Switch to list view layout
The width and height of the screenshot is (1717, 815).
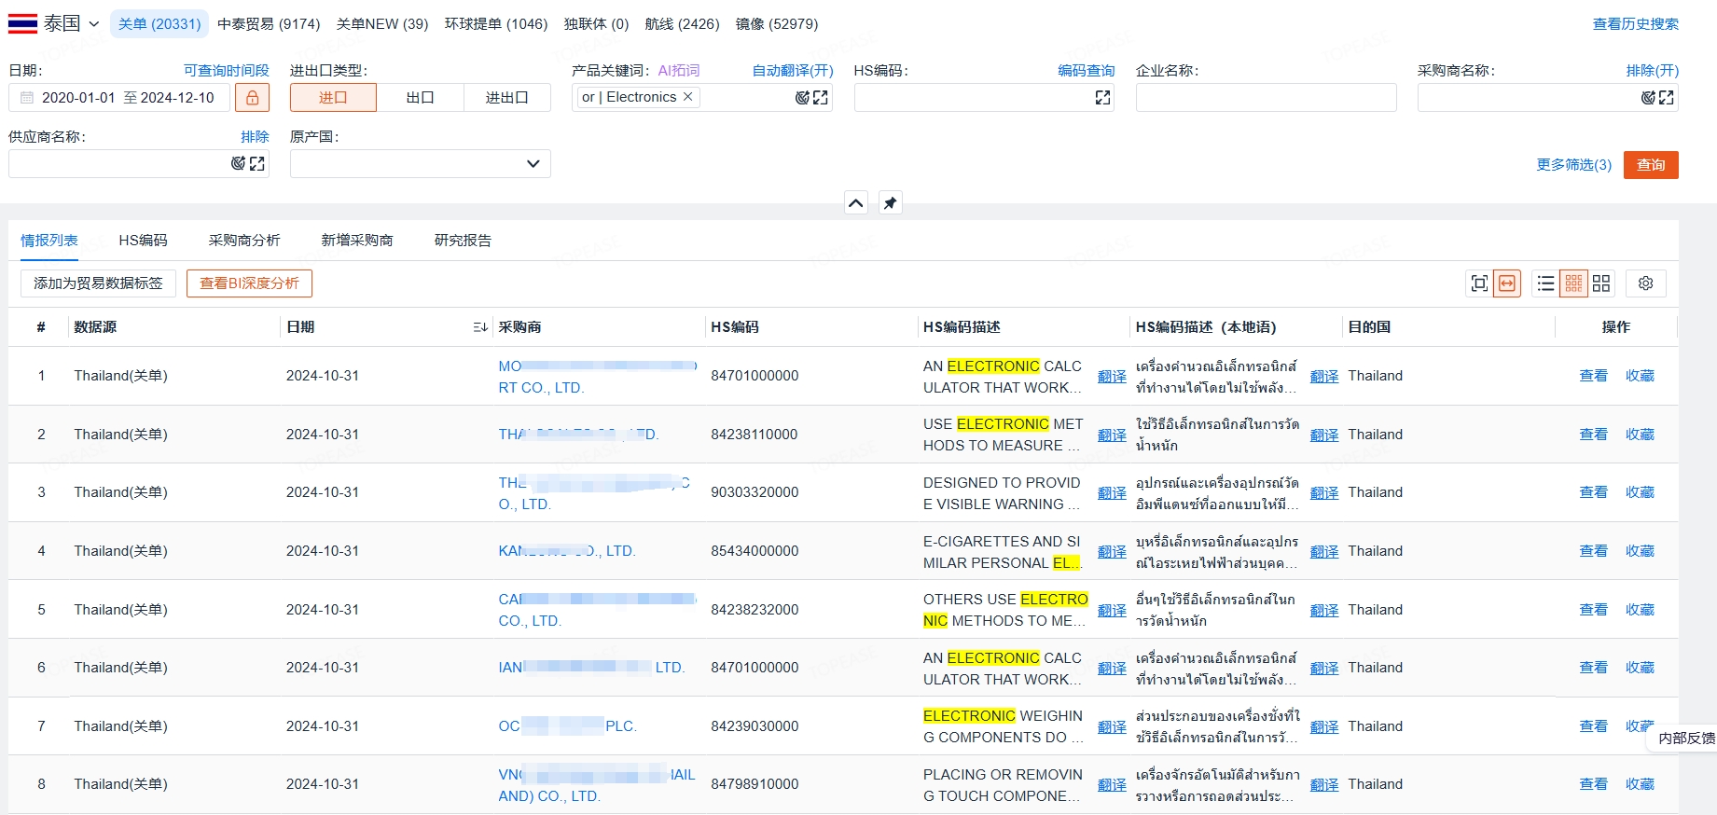1545,283
